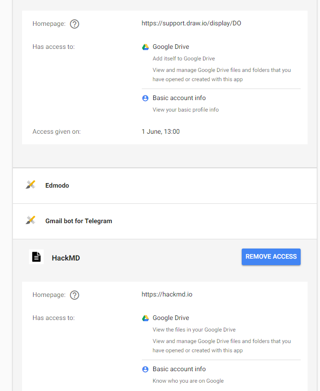Click the Basic account info icon under HackMD
This screenshot has width=320, height=391.
145,369
